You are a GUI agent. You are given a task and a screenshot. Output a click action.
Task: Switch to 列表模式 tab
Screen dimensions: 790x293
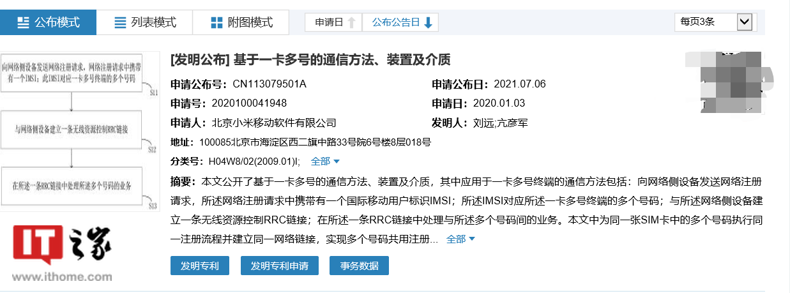click(144, 22)
